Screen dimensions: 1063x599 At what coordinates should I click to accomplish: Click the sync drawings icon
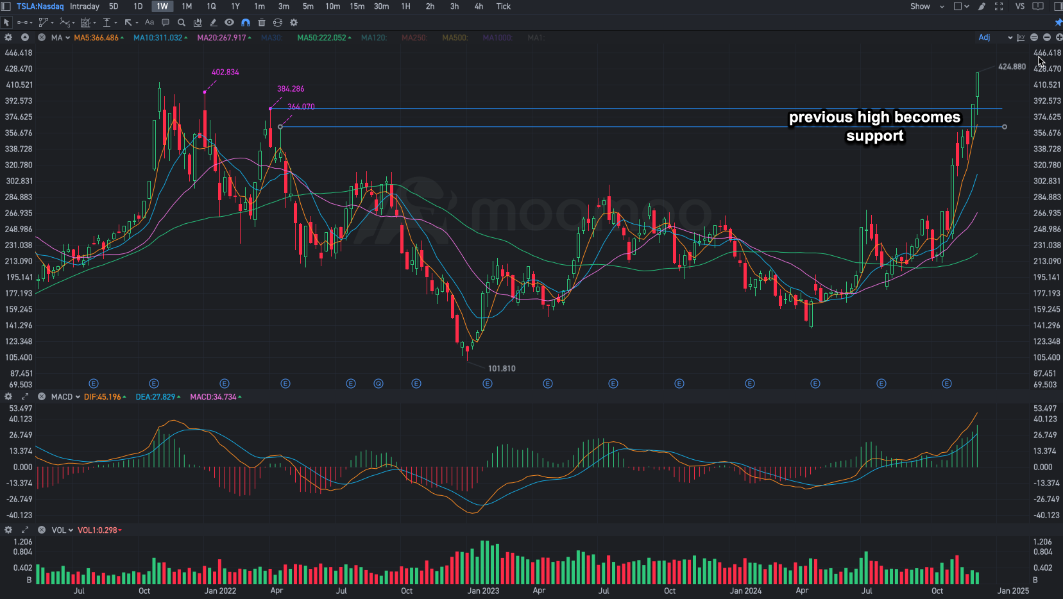[278, 22]
